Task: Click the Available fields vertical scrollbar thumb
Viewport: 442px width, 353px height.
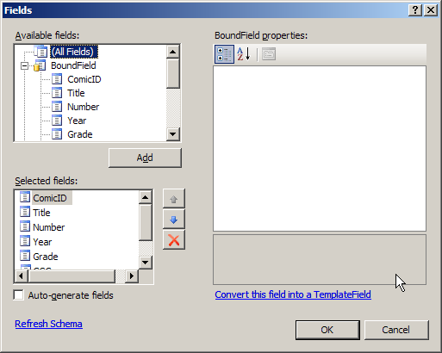Action: [173, 73]
